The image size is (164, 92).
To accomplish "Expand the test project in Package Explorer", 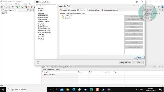I will [1, 13].
